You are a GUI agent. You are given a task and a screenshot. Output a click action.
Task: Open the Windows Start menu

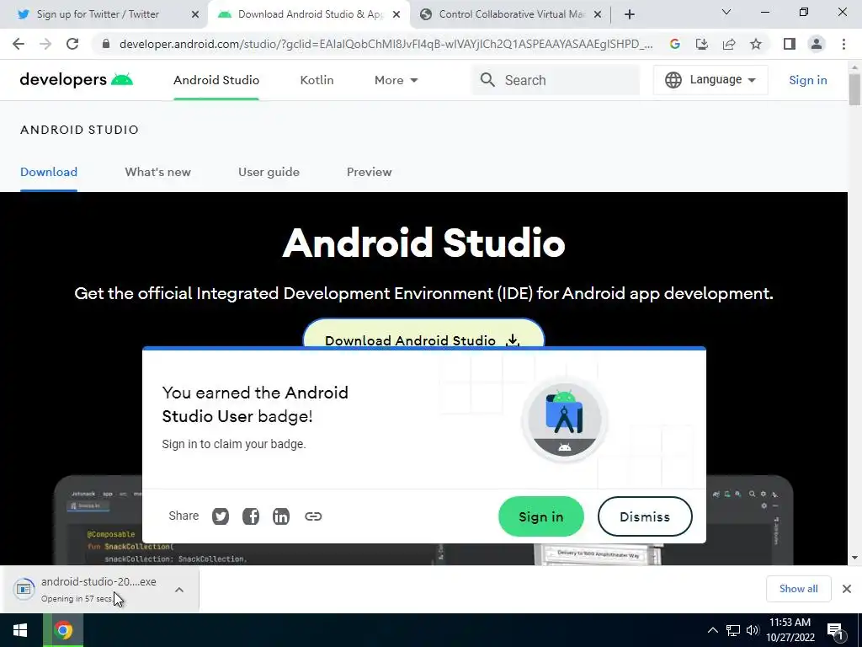coord(21,630)
